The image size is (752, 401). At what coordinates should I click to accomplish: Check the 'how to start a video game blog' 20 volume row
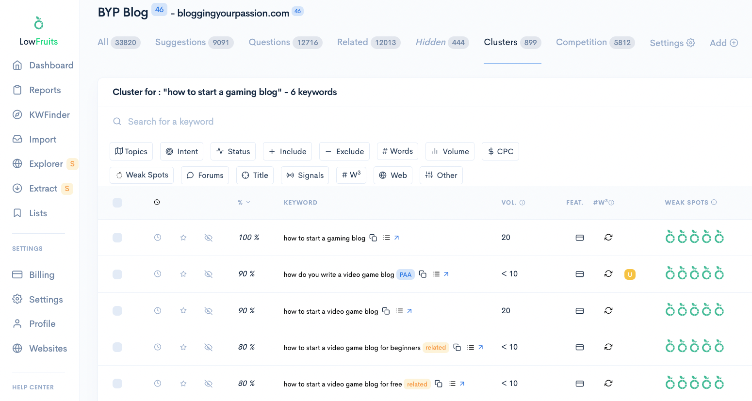click(117, 311)
